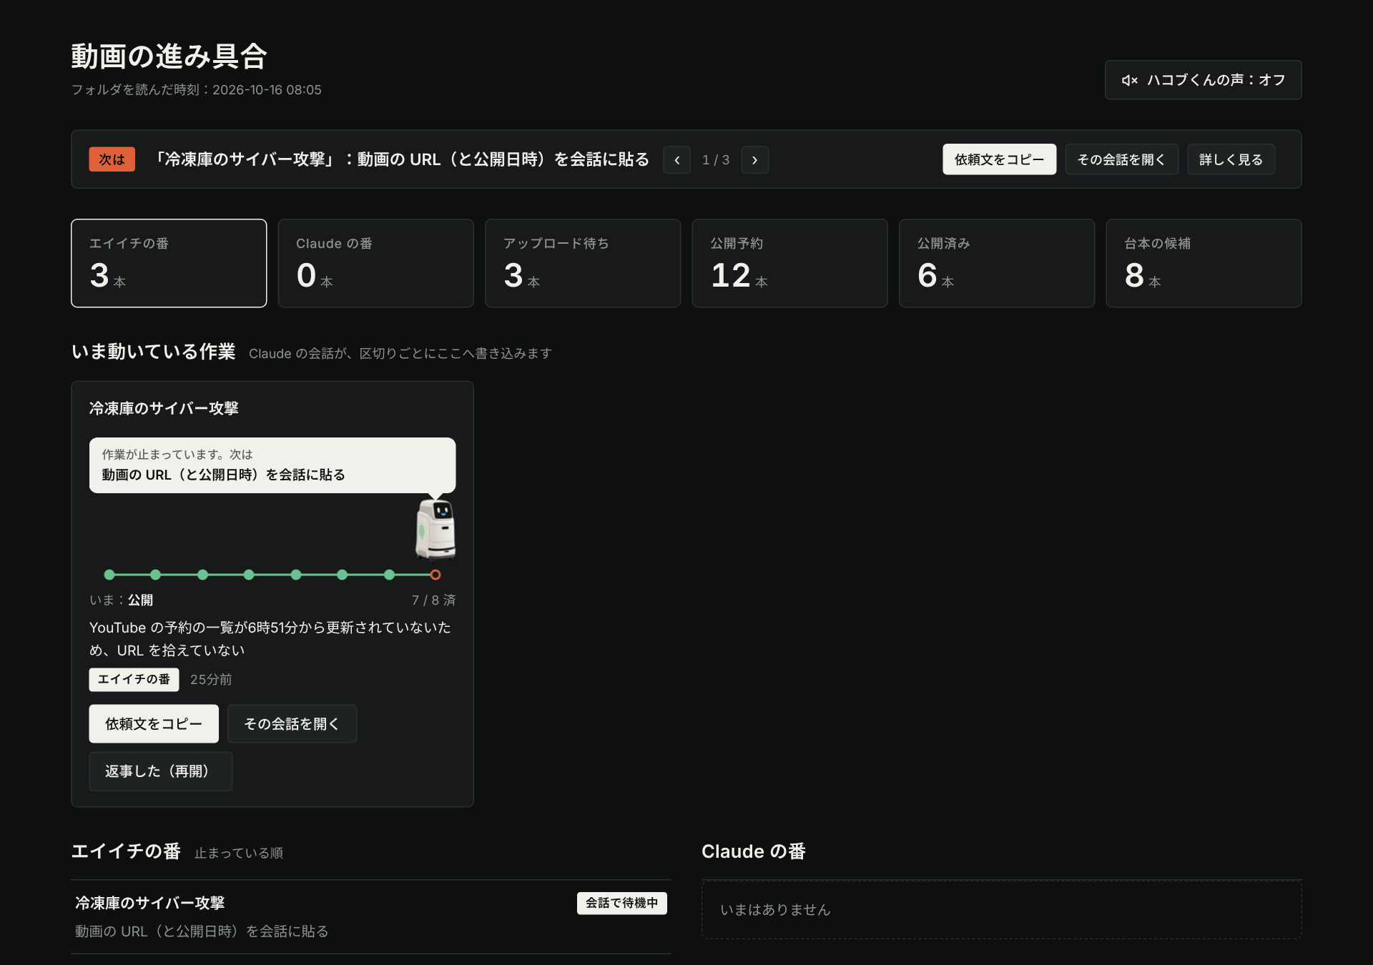Click 依頼文をコピー in the top banner
This screenshot has height=965, width=1373.
999,159
